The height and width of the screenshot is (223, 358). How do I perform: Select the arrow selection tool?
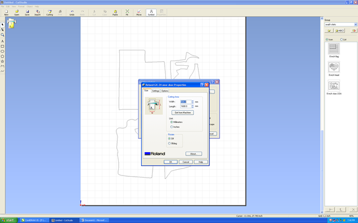click(2, 25)
